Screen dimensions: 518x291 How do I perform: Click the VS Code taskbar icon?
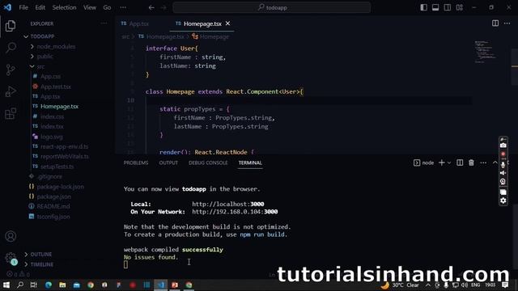161,285
